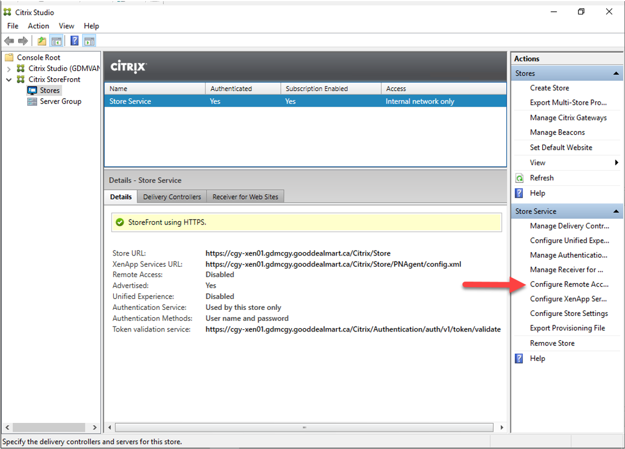625x449 pixels.
Task: Click Set Default Website
Action: click(561, 147)
